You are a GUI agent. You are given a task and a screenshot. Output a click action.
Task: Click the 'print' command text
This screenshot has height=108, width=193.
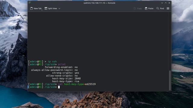(x=62, y=64)
